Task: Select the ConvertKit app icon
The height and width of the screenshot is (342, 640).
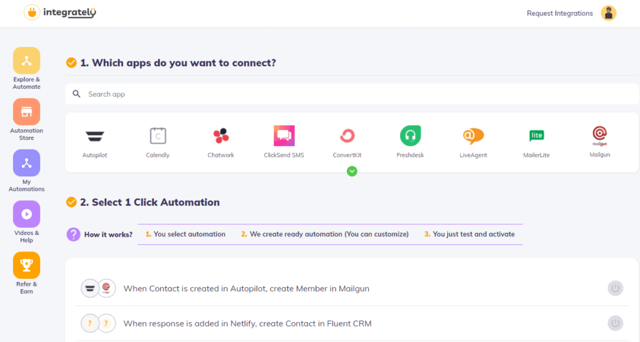Action: 347,136
